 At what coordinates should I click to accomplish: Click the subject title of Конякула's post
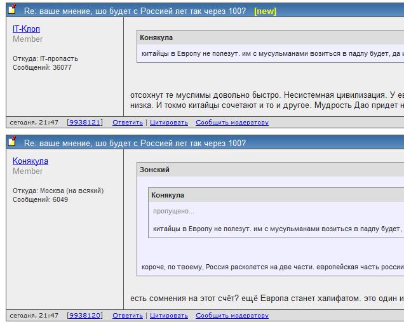pos(135,144)
